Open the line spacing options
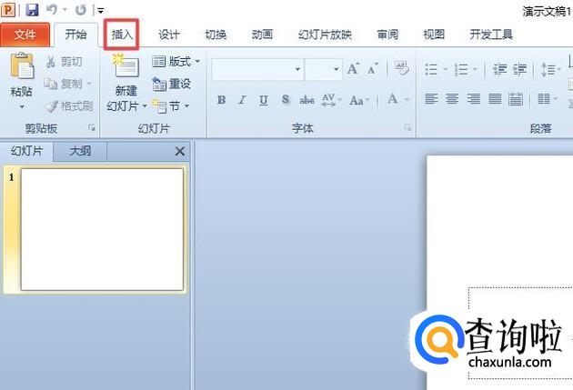The image size is (573, 390). (550, 69)
